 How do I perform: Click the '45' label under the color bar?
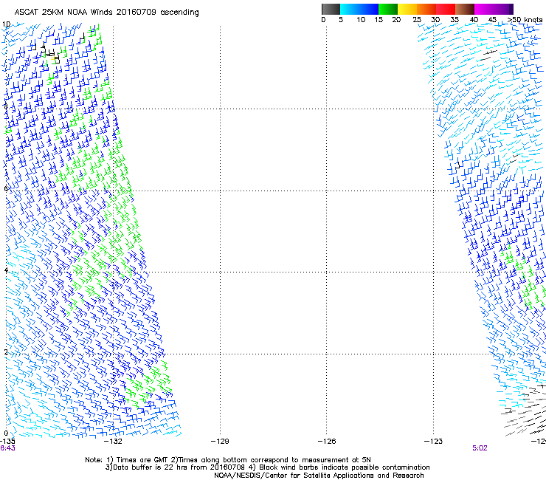click(492, 20)
